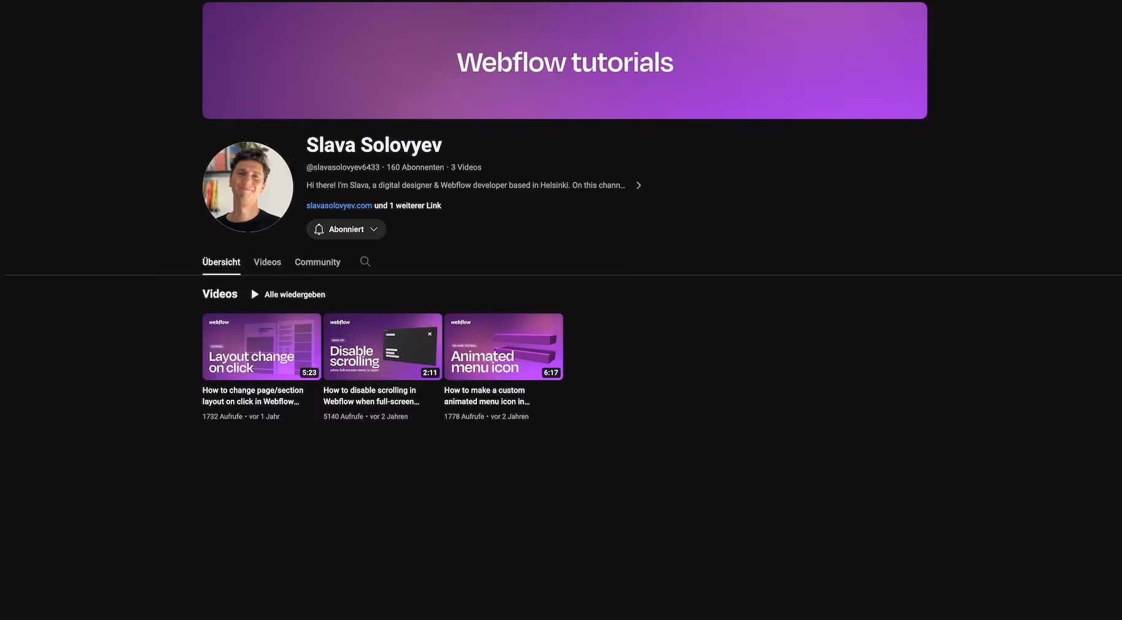
Task: Expand channel description with arrow chevron
Action: point(638,185)
